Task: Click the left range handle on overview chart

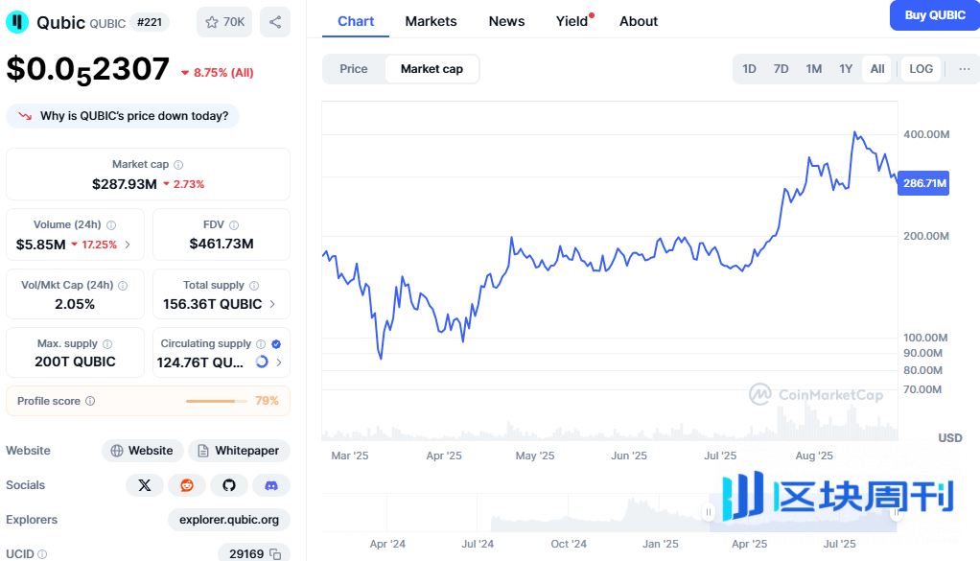Action: point(708,512)
